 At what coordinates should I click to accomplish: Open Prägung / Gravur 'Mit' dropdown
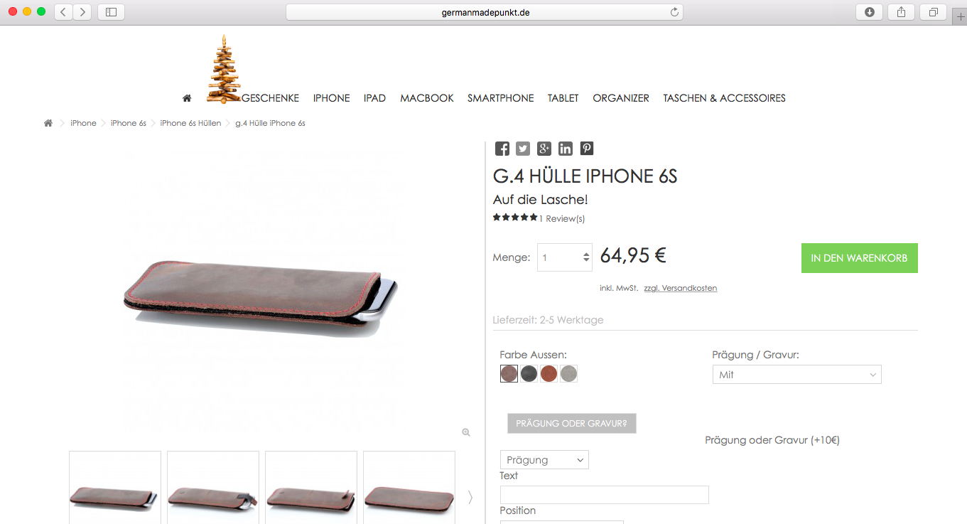click(796, 375)
